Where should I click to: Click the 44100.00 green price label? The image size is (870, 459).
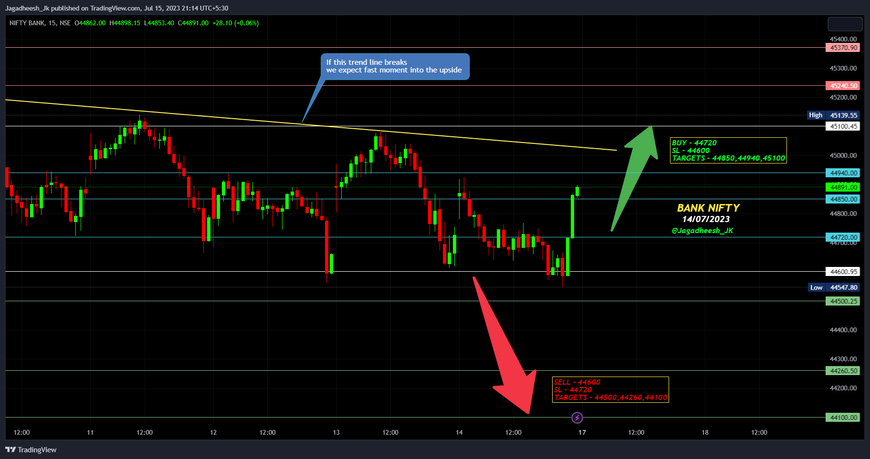843,418
